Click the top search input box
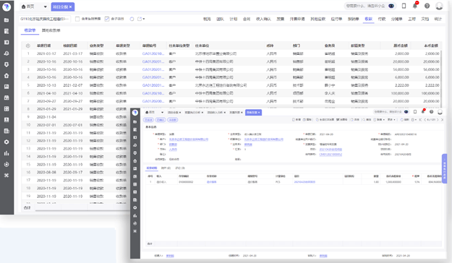Screen dimensions: 452x263 coord(366,6)
